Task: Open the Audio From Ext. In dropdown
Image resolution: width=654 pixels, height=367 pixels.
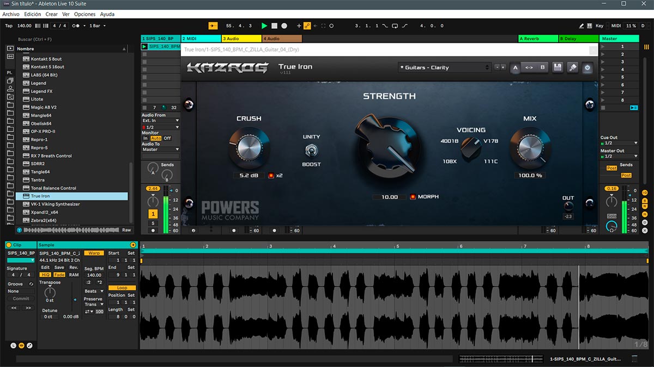Action: (x=160, y=121)
